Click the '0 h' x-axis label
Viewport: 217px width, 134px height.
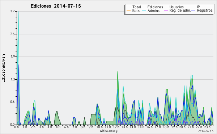[17, 127]
